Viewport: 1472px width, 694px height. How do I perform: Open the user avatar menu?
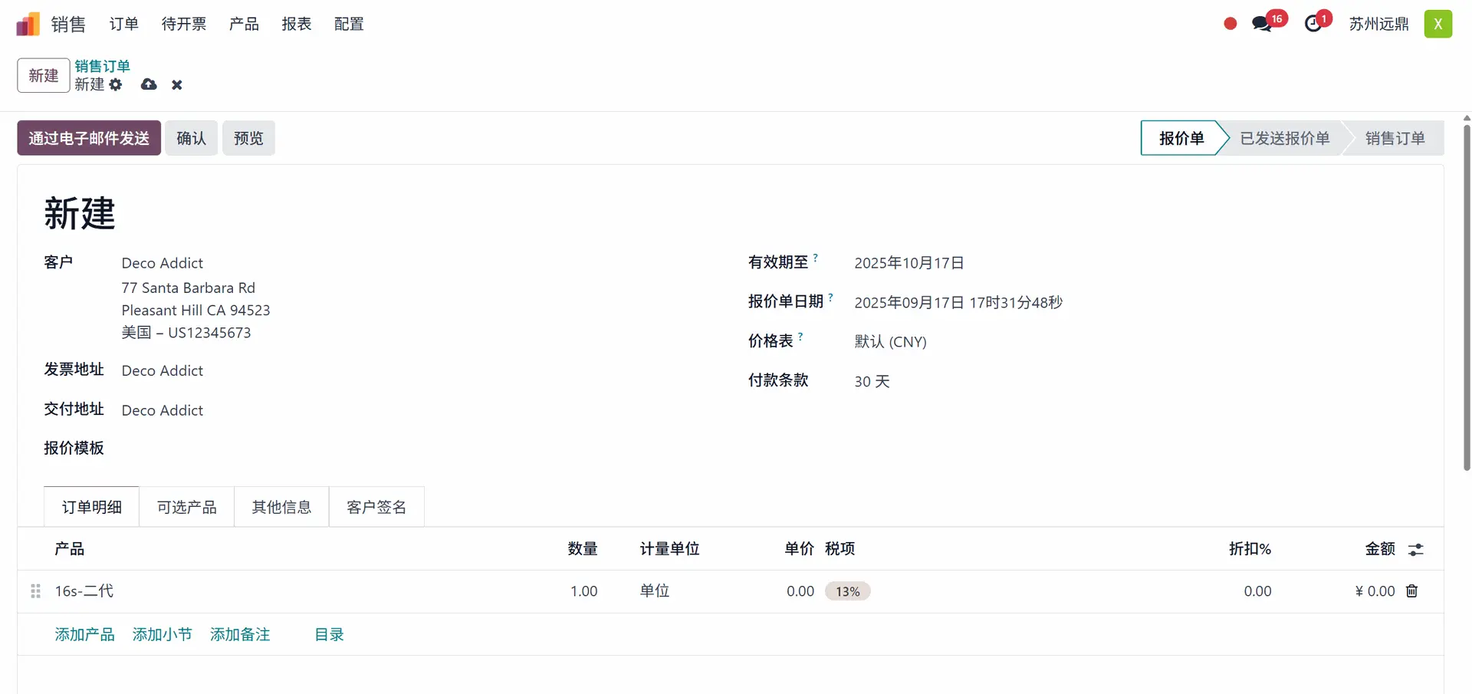point(1437,25)
